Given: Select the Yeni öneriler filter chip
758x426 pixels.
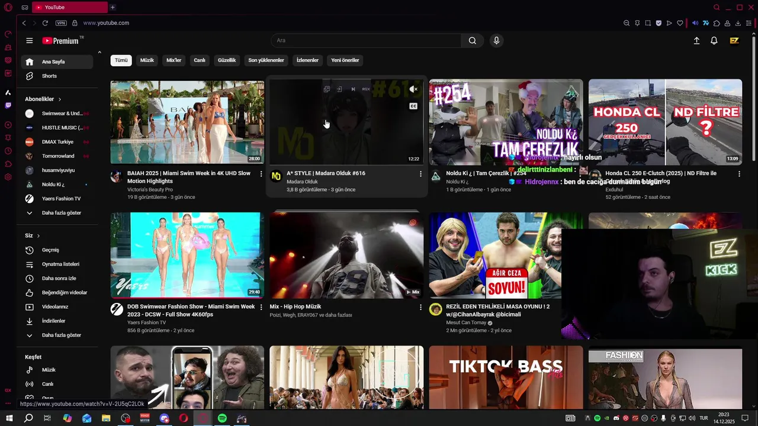Looking at the screenshot, I should (345, 60).
